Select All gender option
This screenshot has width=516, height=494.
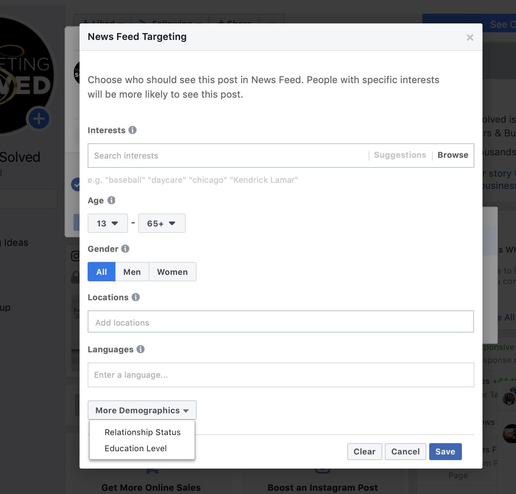[102, 272]
